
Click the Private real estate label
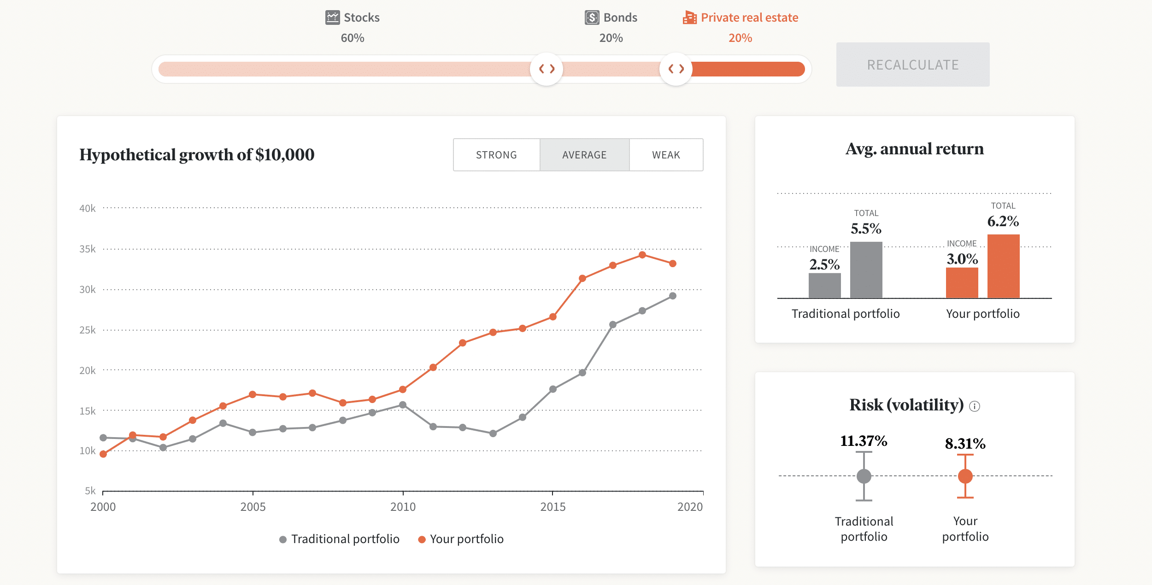click(749, 18)
